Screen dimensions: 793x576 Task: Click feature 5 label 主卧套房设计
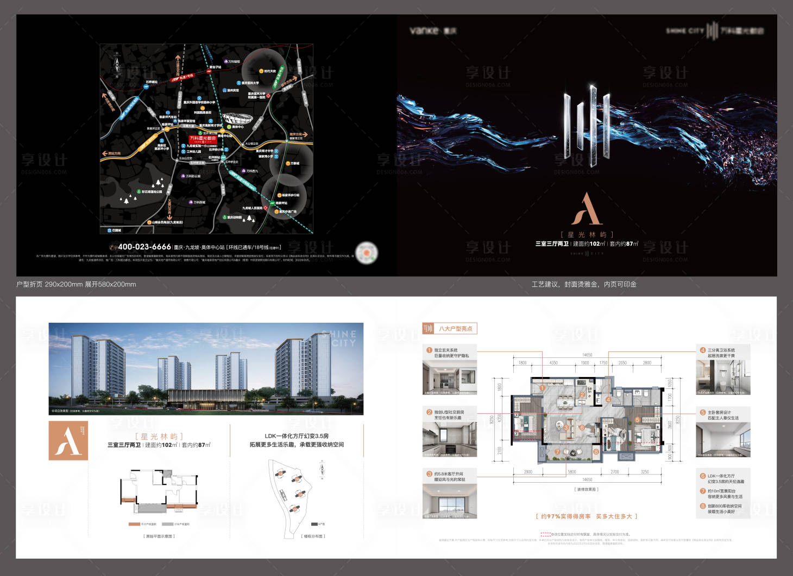[x=719, y=412]
